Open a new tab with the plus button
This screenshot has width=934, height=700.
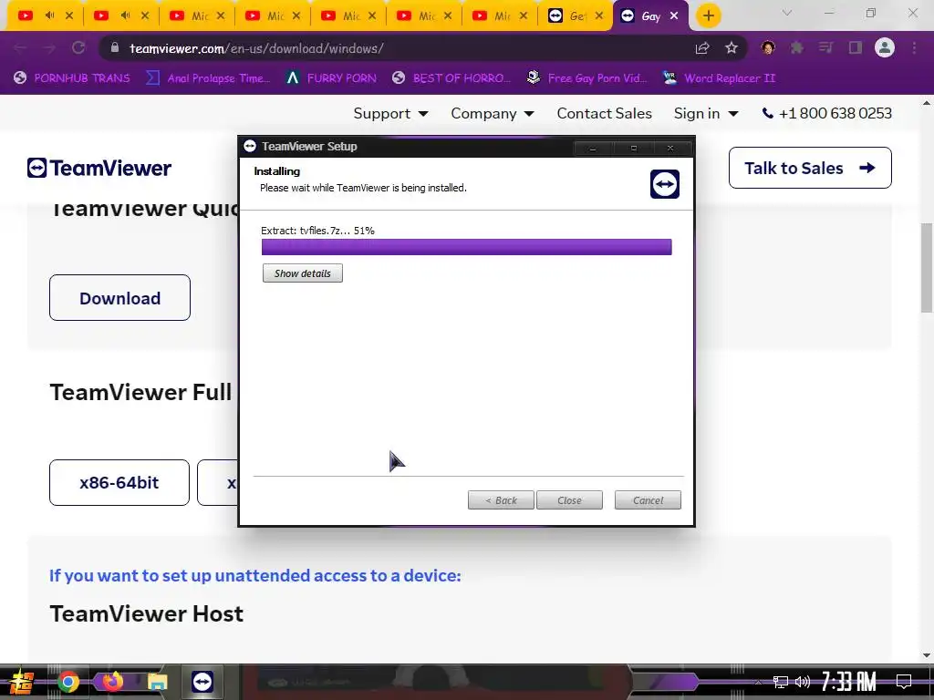tap(708, 16)
